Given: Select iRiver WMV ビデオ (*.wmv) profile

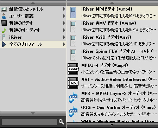Looking at the screenshot, I should coord(112,27).
